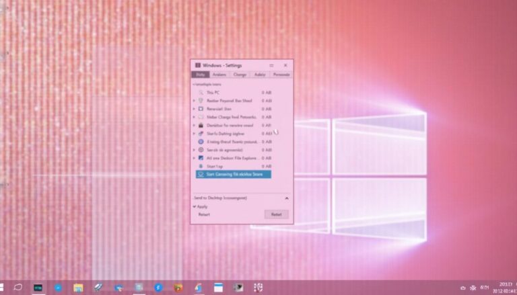
Task: Click the magnifier icon beside This PC
Action: click(201, 92)
